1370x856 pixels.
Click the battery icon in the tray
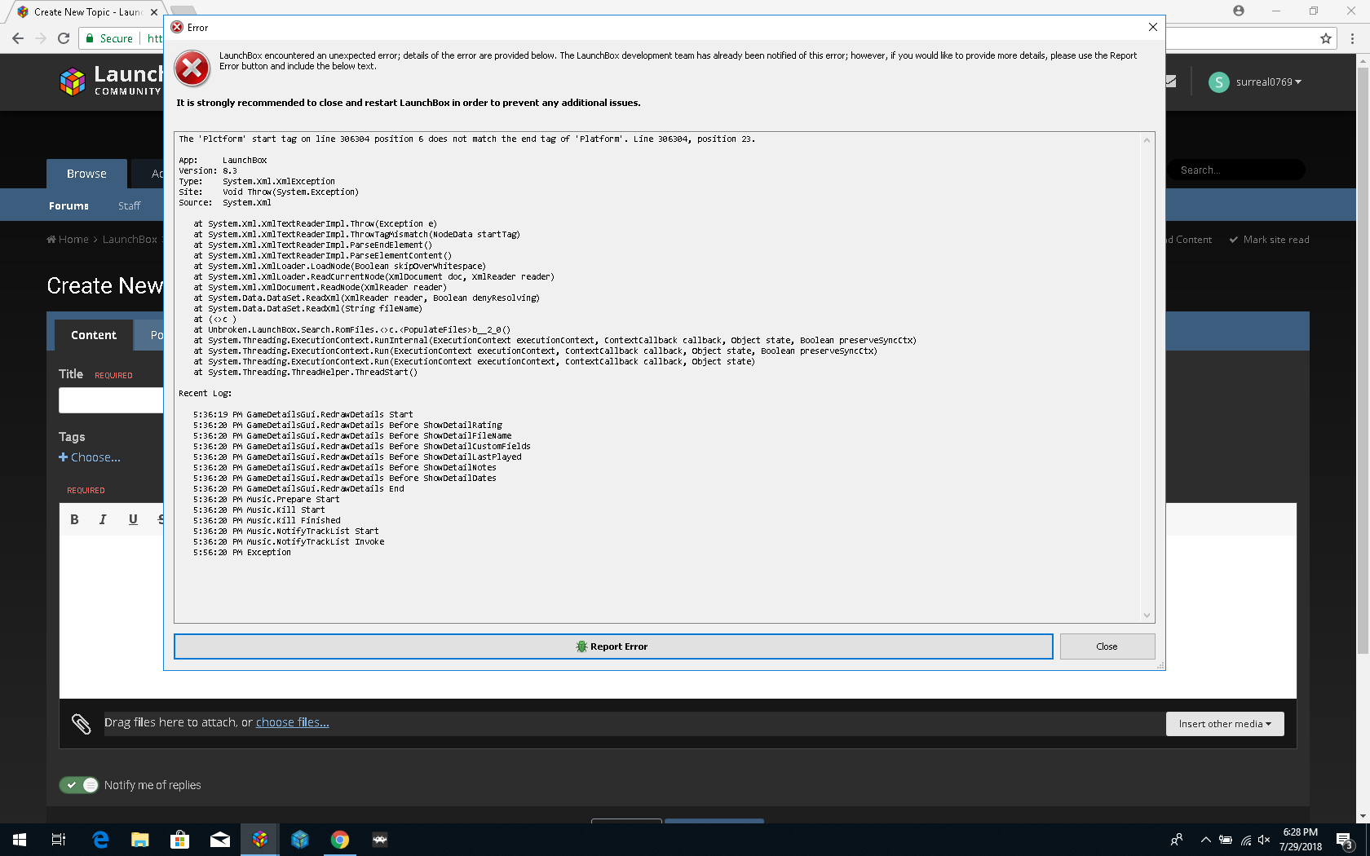click(x=1226, y=840)
